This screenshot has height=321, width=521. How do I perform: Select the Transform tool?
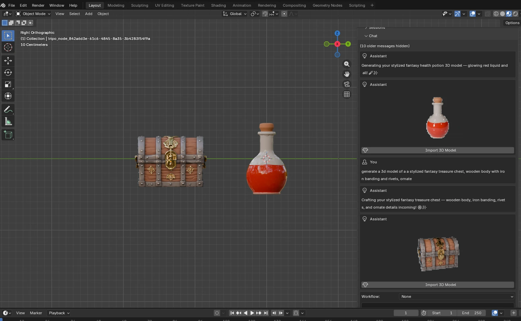[x=8, y=96]
